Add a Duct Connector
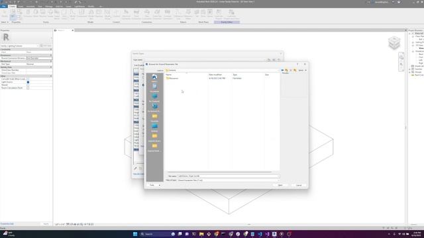This screenshot has height=238, width=424. click(x=136, y=15)
